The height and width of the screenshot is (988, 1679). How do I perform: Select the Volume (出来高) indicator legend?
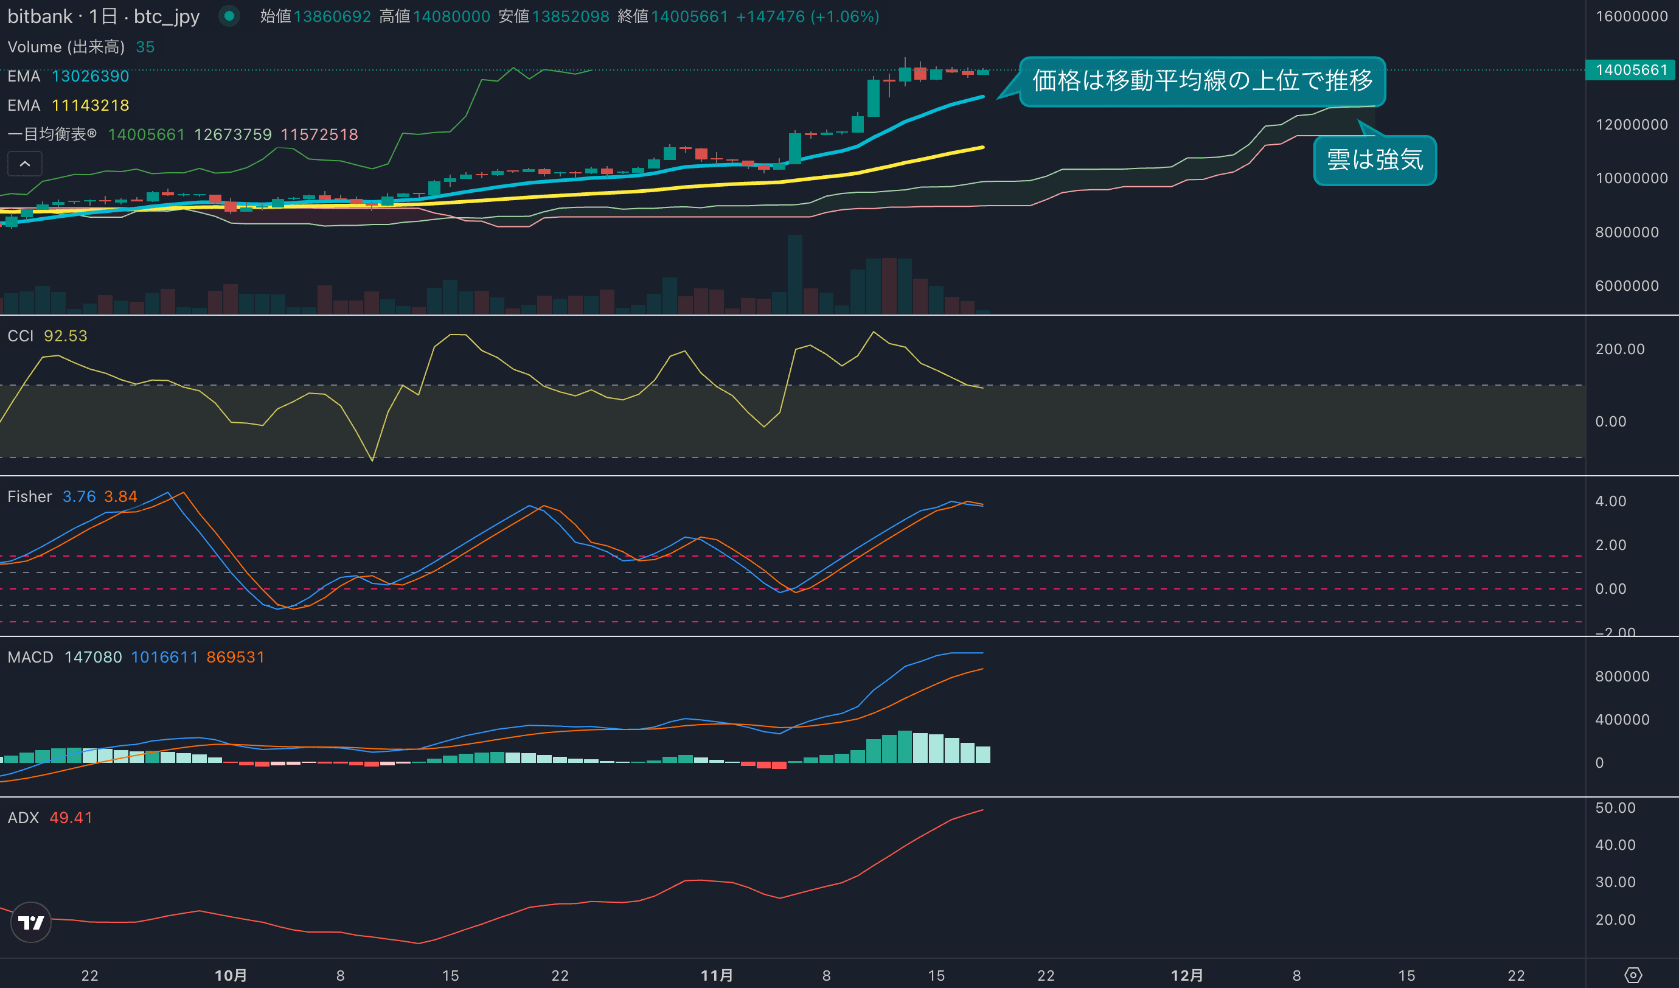click(x=66, y=47)
